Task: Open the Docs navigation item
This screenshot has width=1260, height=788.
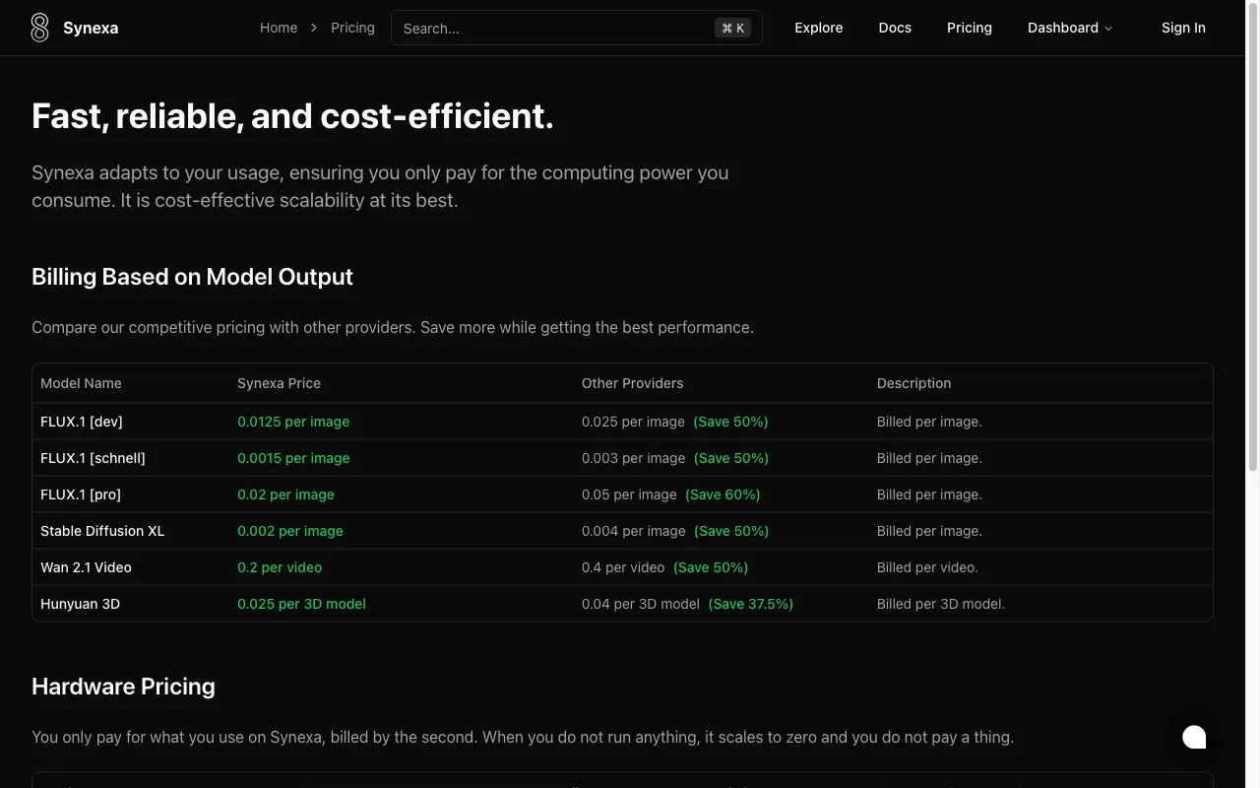Action: [x=895, y=28]
